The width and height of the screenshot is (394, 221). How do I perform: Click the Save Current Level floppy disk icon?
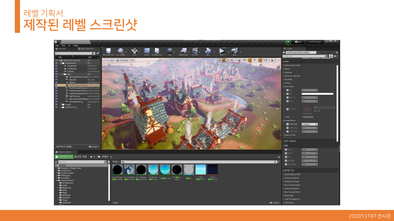click(108, 51)
